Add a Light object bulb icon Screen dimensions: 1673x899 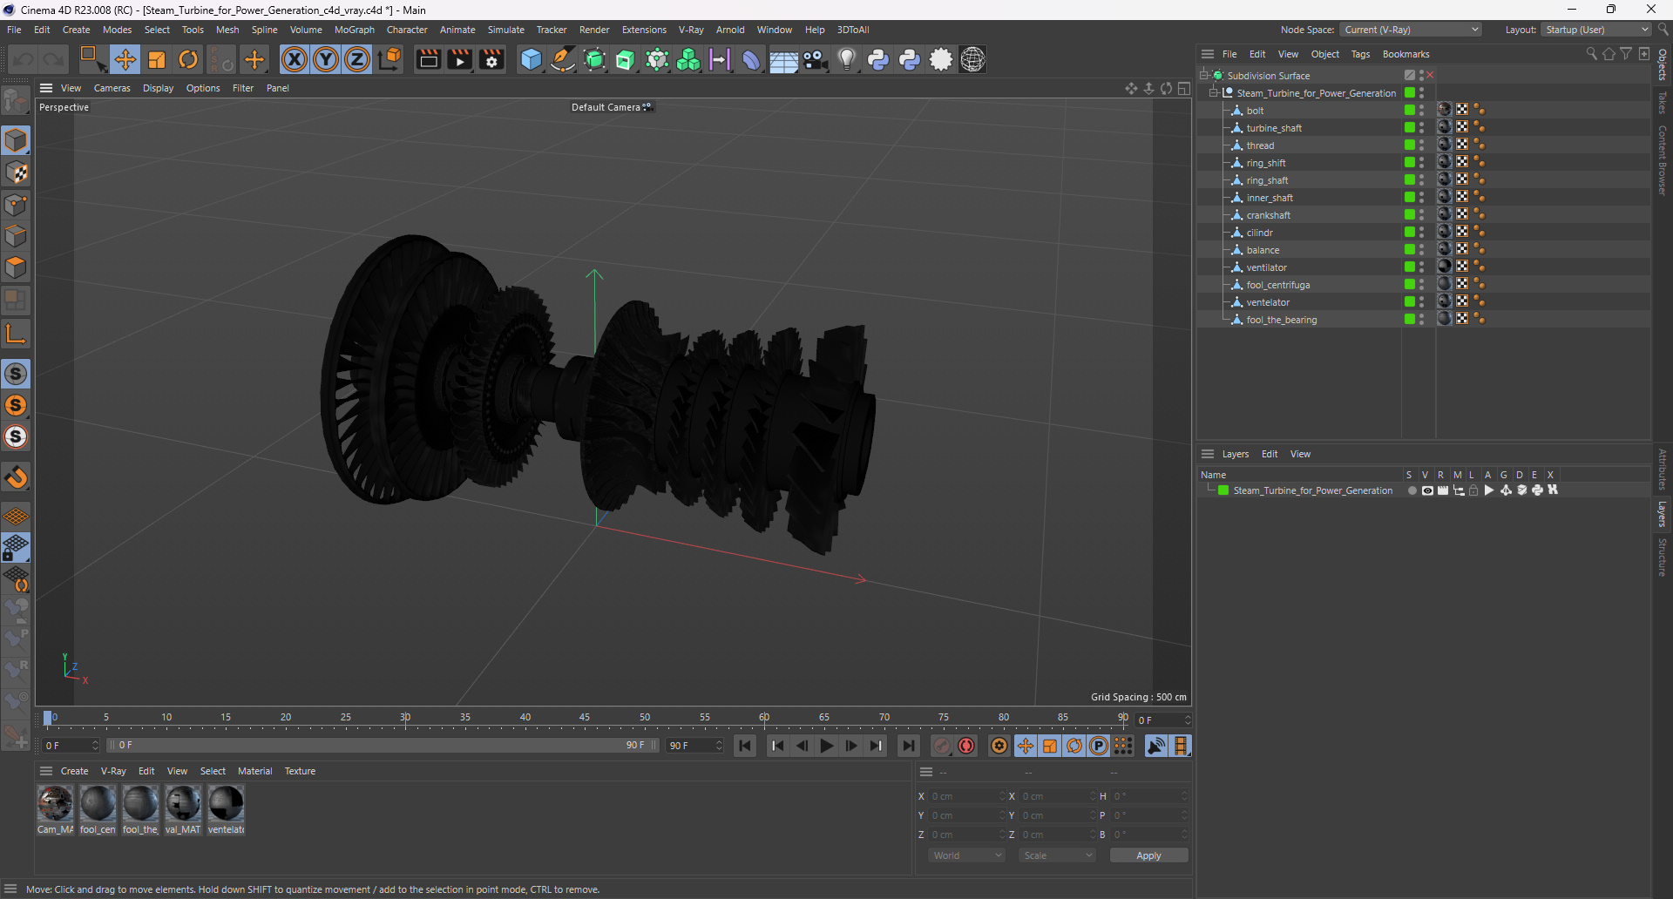[847, 59]
